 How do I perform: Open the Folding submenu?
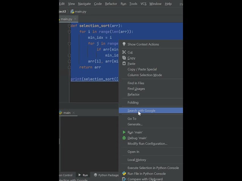[151, 103]
